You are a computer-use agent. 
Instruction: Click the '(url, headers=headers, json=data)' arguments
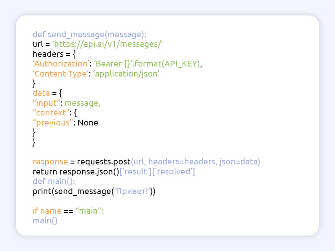tap(196, 162)
